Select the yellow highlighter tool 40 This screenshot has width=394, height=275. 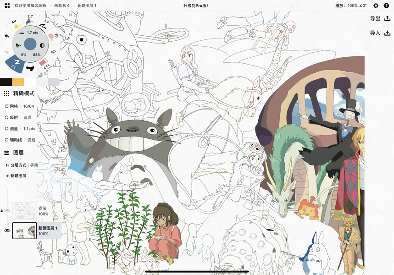tap(17, 24)
